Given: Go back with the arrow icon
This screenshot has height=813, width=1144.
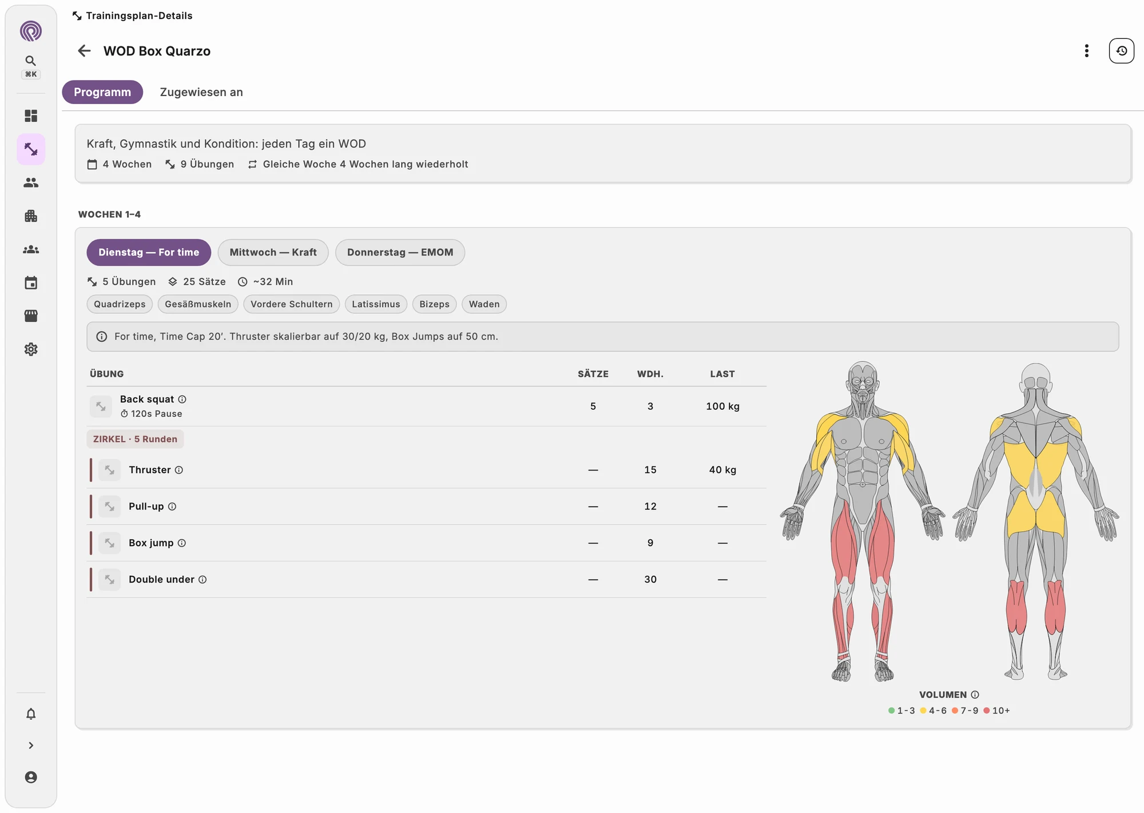Looking at the screenshot, I should tap(84, 51).
